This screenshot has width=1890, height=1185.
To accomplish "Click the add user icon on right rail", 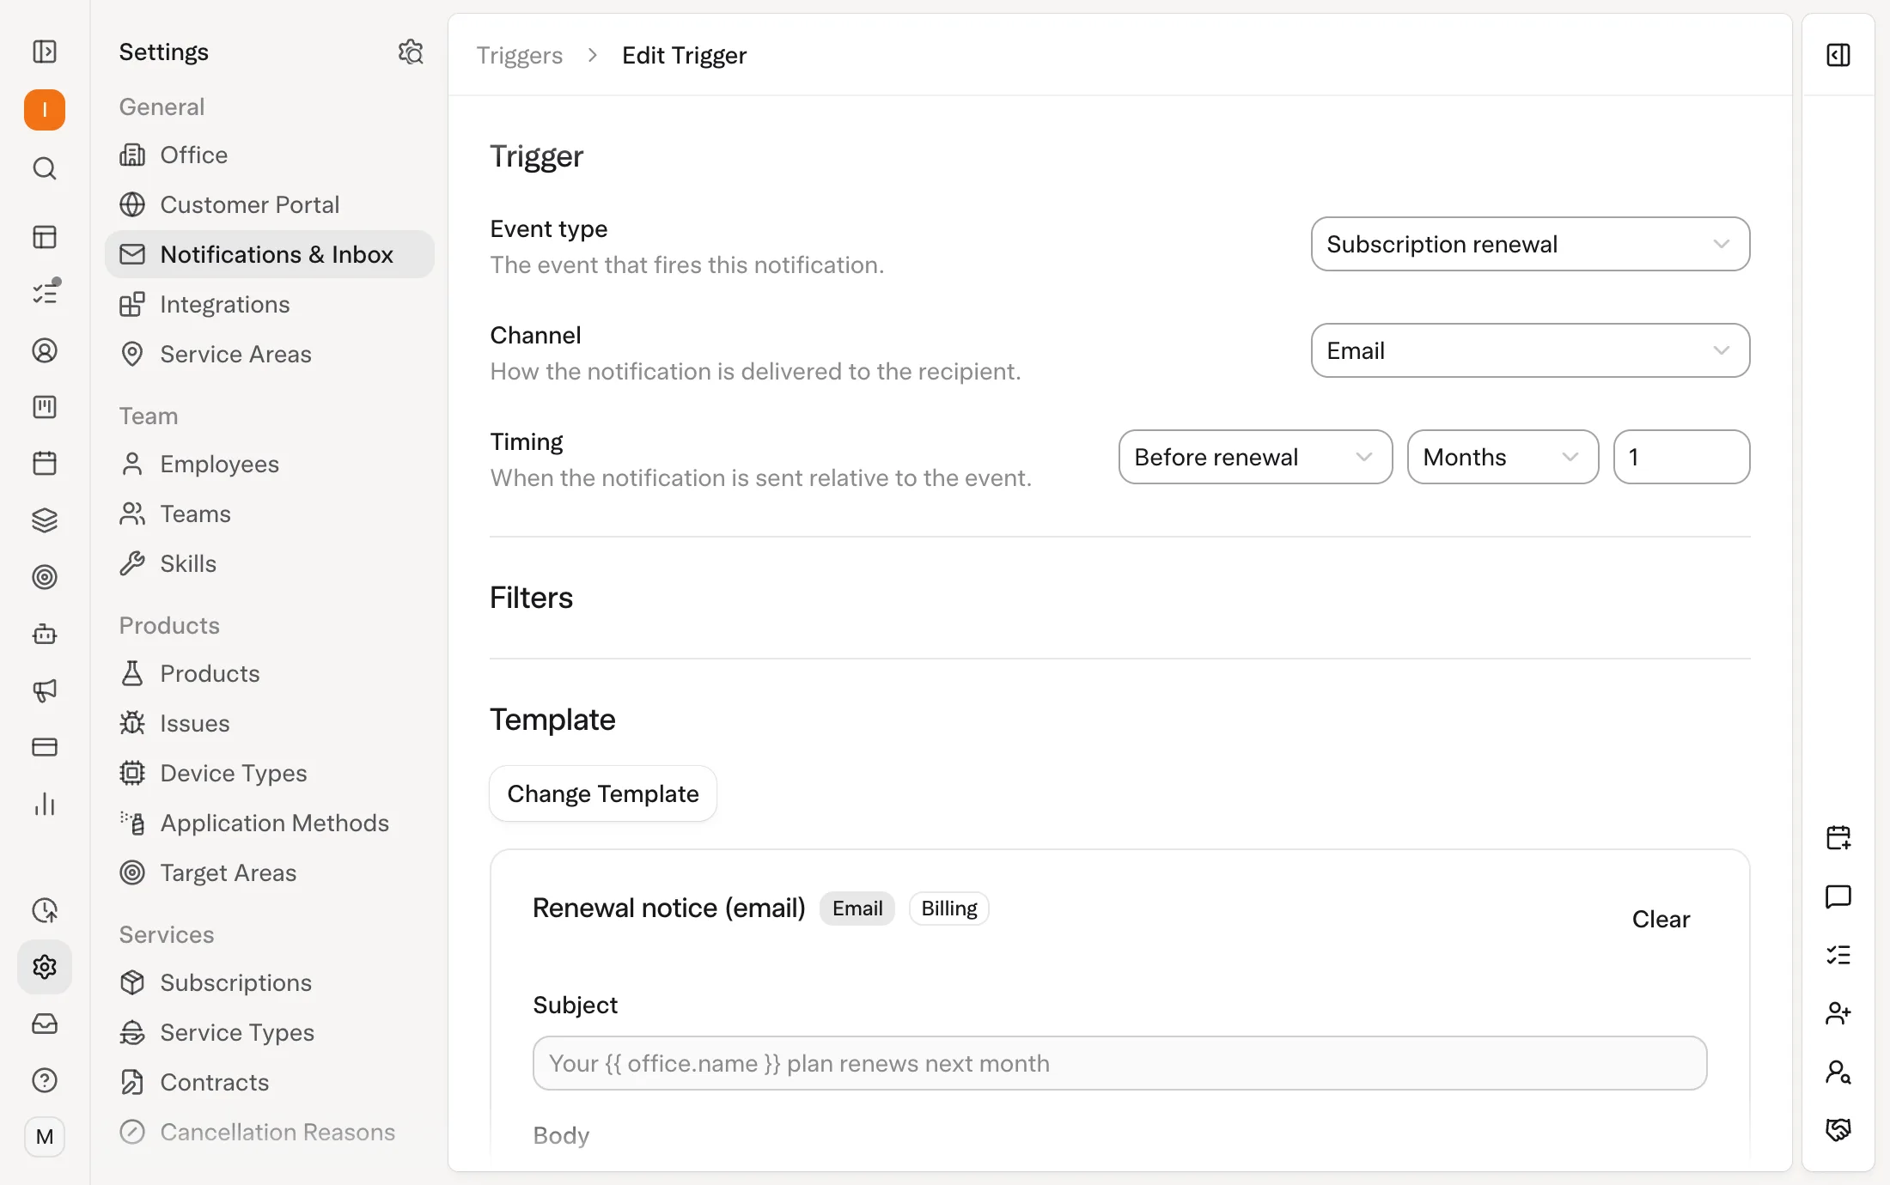I will coord(1838,1013).
